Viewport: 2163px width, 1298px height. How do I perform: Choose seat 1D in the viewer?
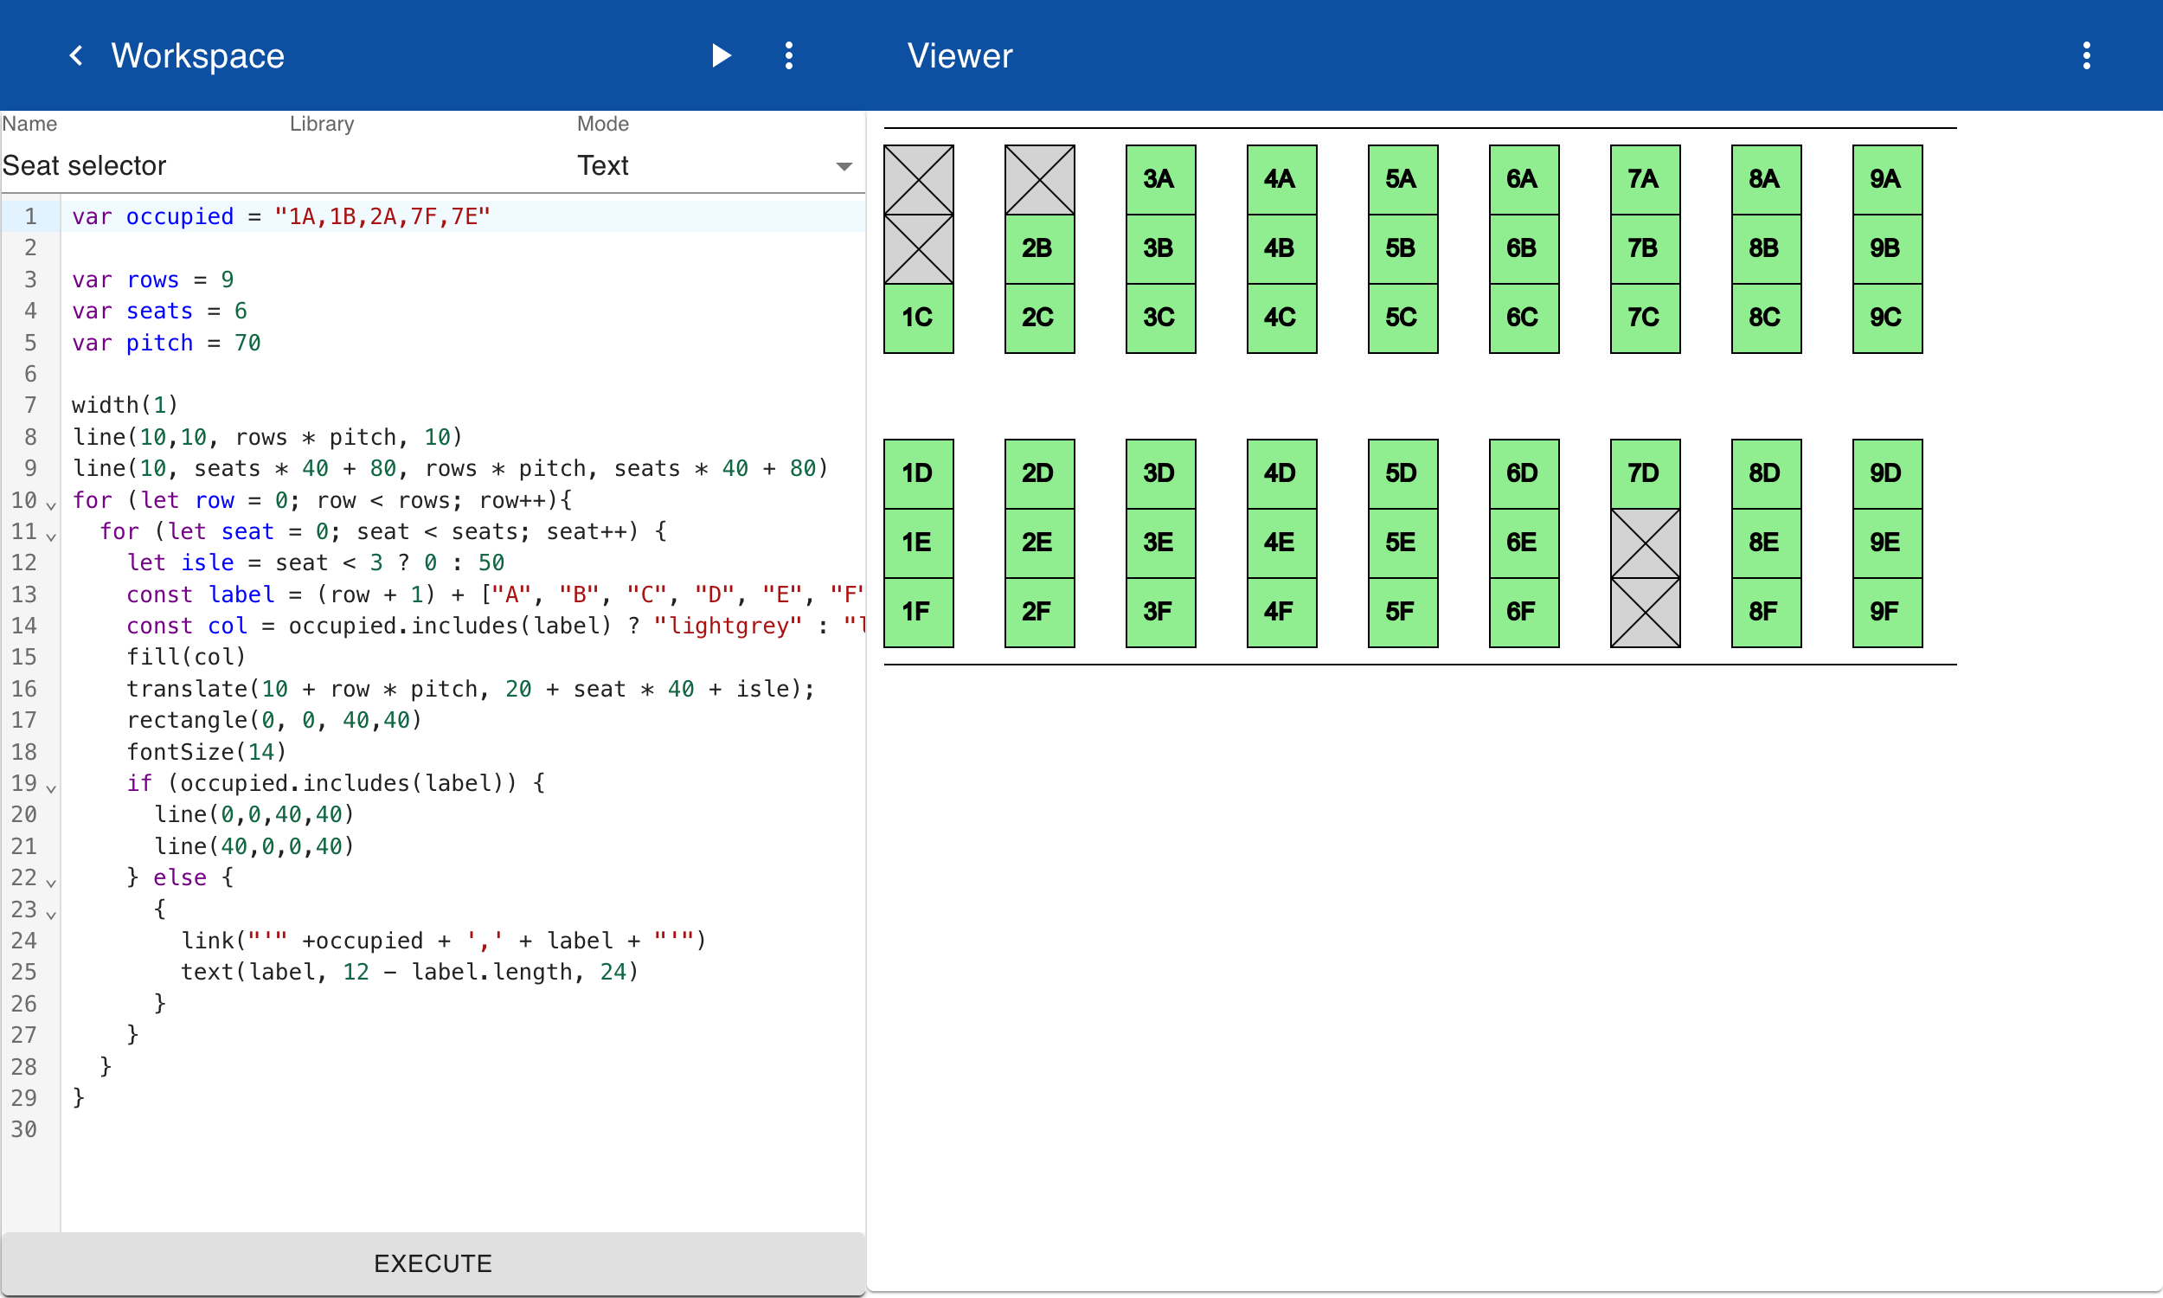[x=918, y=473]
